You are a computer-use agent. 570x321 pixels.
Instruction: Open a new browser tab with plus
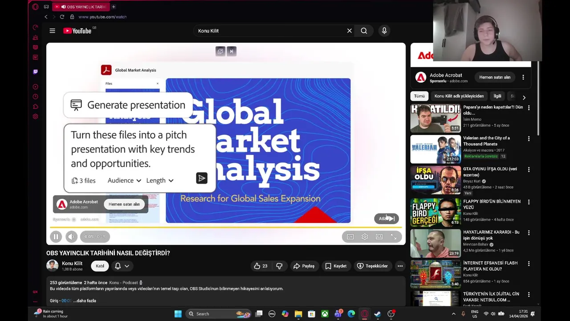click(114, 7)
